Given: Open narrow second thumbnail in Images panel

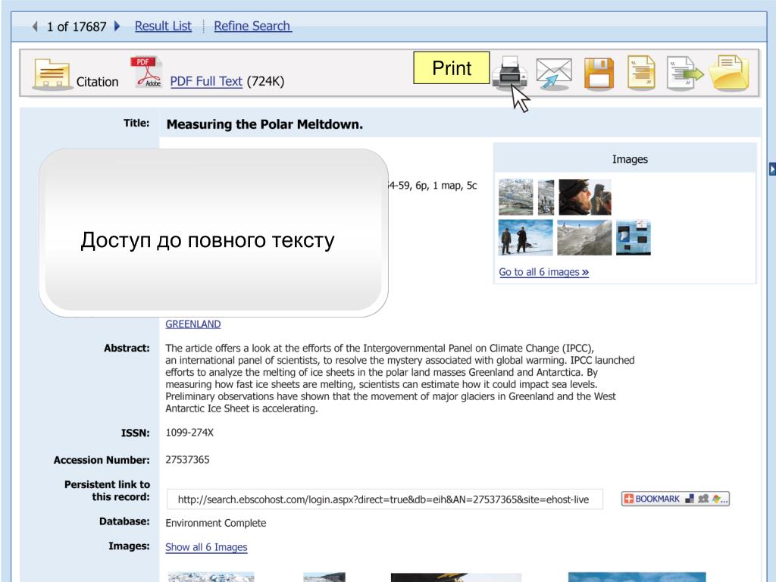Looking at the screenshot, I should [546, 198].
